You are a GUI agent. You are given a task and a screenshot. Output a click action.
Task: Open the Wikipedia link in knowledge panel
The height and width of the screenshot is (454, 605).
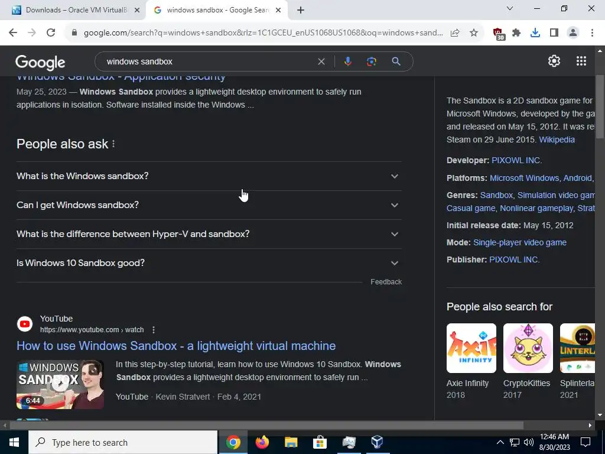point(557,140)
